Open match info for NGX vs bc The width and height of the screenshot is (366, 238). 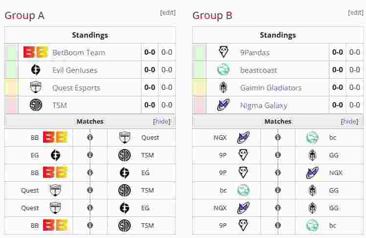[278, 137]
